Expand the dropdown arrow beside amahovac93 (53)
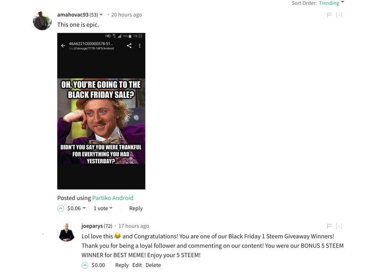 point(101,14)
